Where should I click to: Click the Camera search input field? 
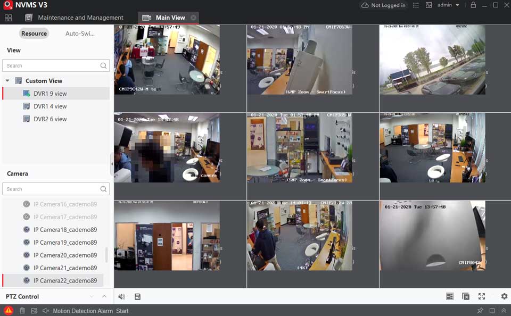[x=51, y=189]
